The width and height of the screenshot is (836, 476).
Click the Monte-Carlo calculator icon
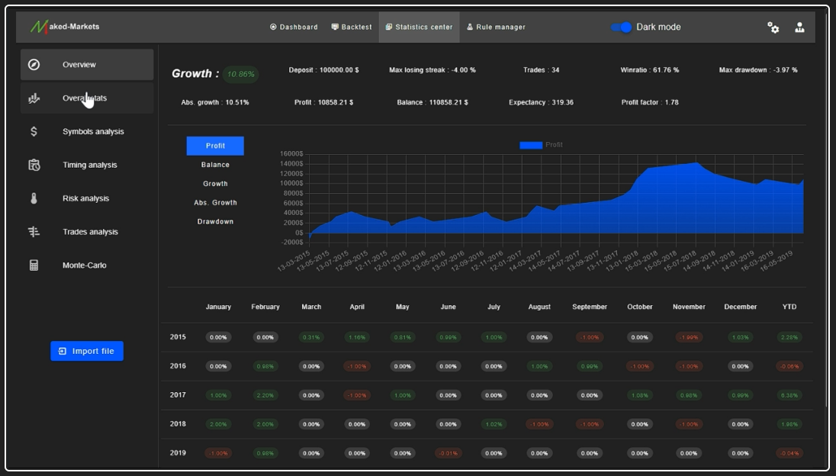34,265
